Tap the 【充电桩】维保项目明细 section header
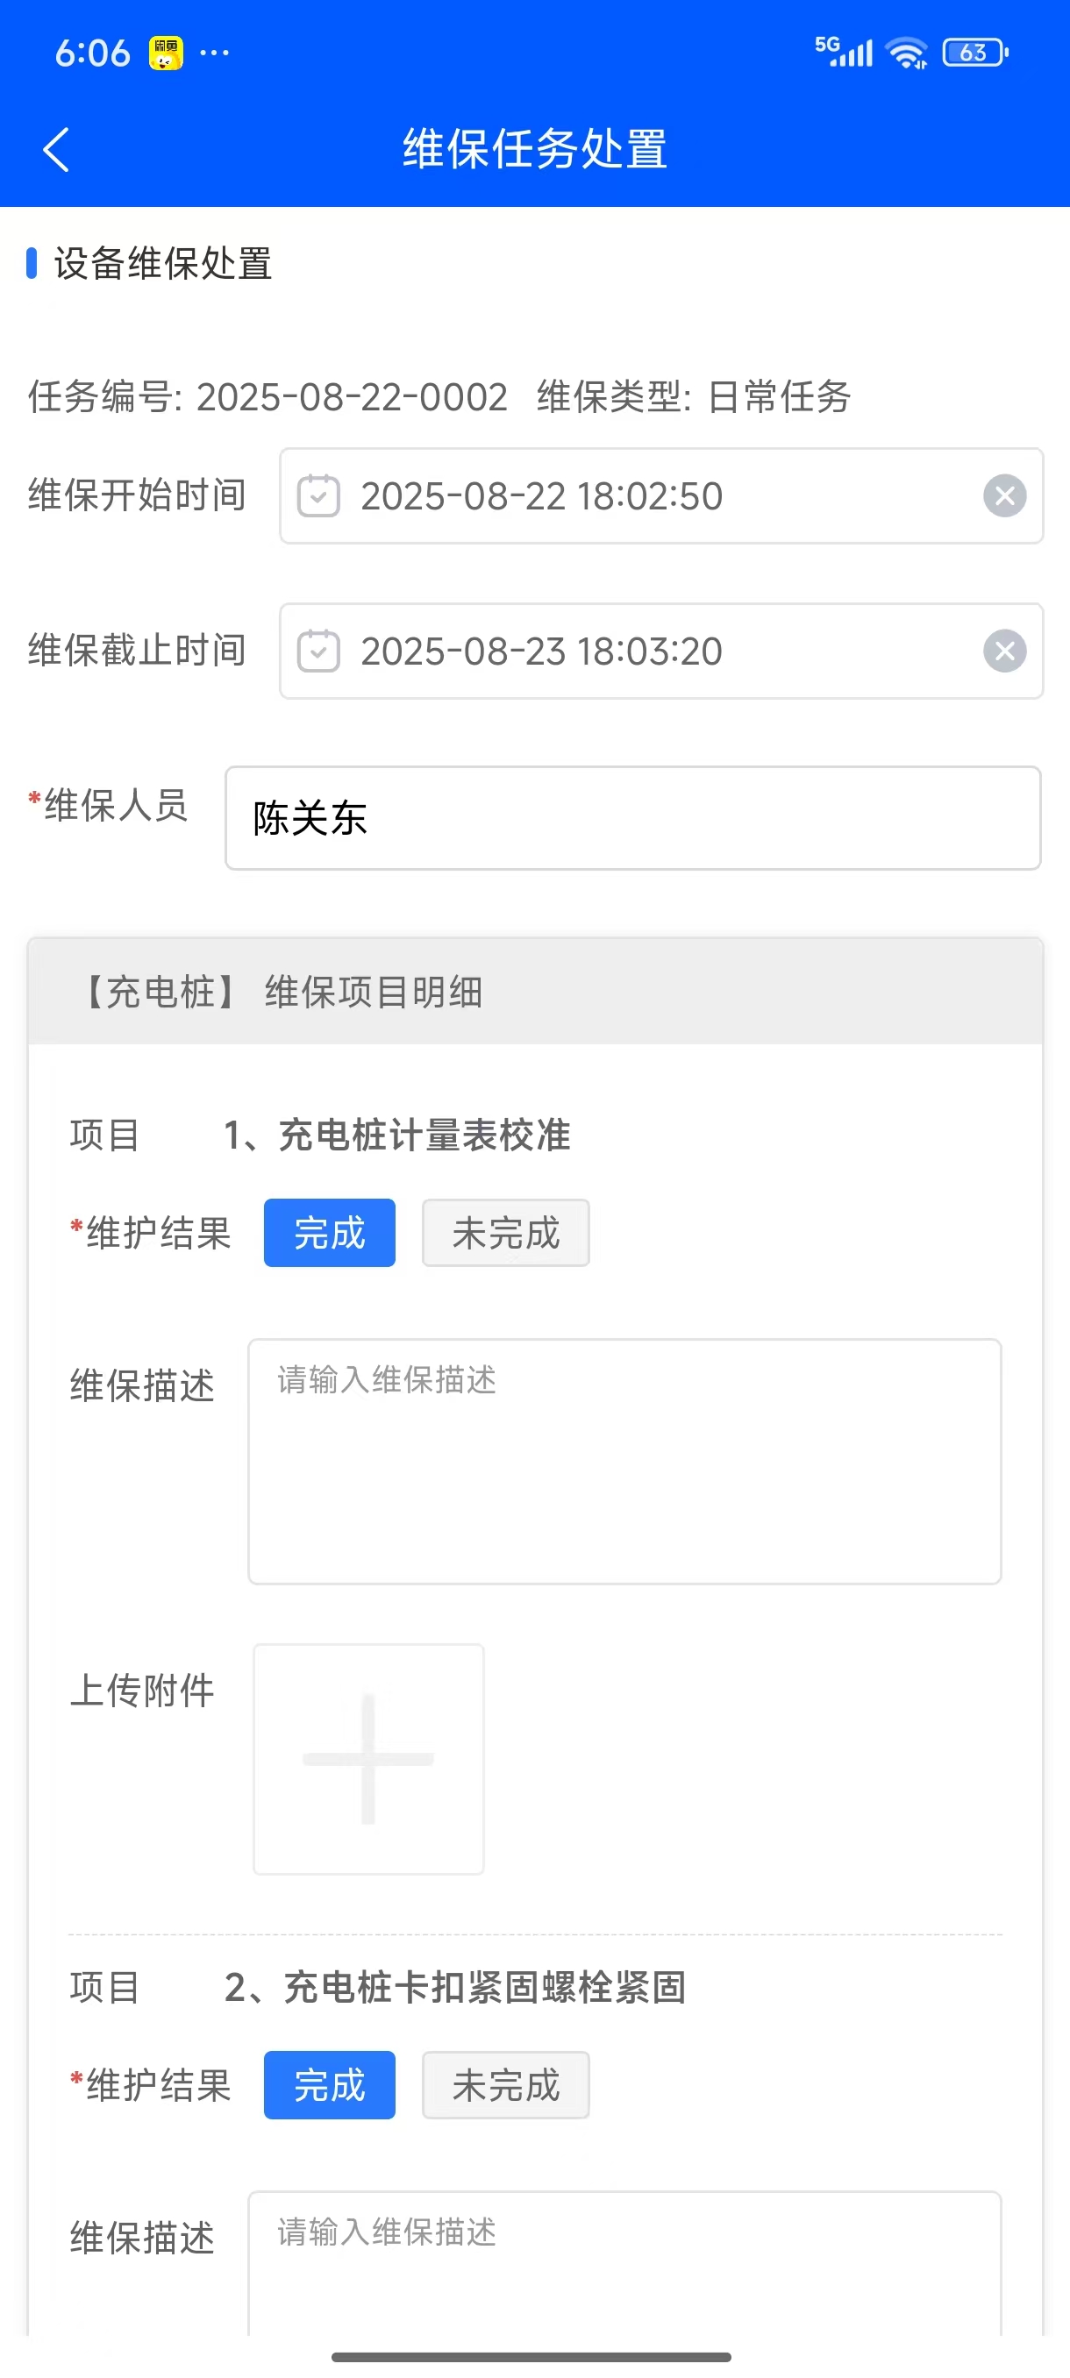1070x2378 pixels. pos(534,993)
